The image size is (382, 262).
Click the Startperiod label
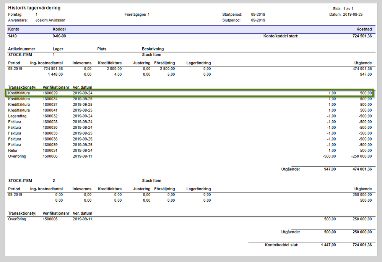[232, 15]
